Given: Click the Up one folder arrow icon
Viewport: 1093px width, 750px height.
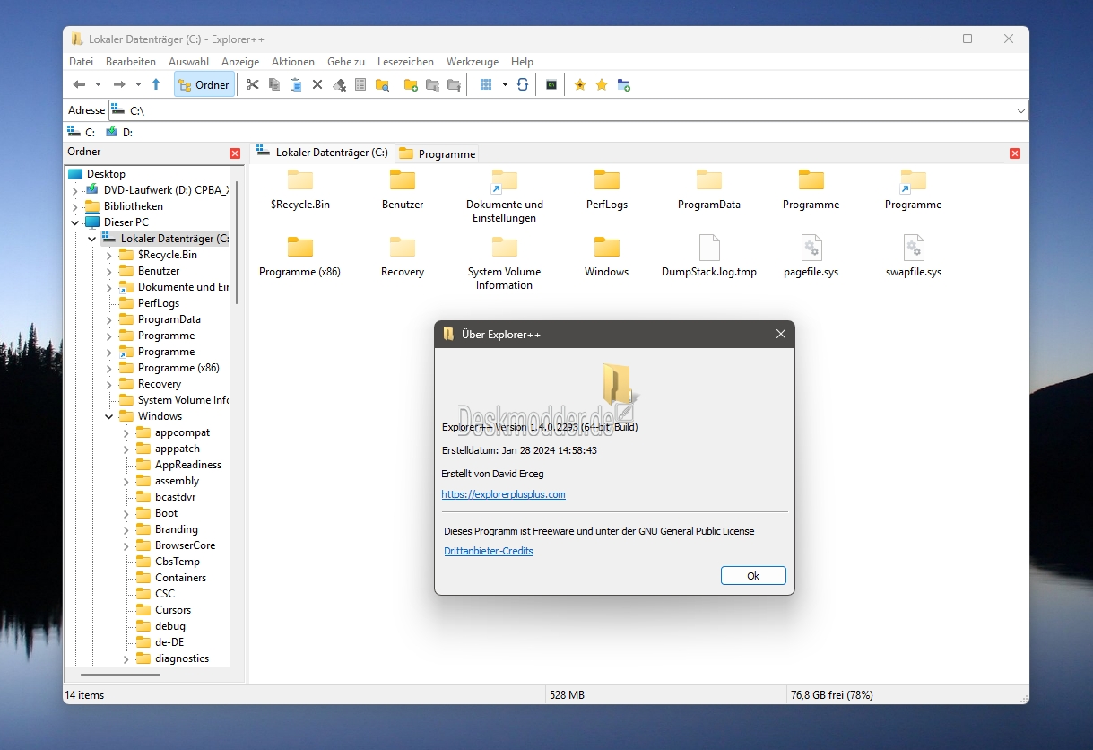Looking at the screenshot, I should click(x=156, y=84).
